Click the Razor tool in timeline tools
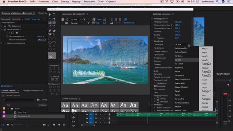 (74, 118)
